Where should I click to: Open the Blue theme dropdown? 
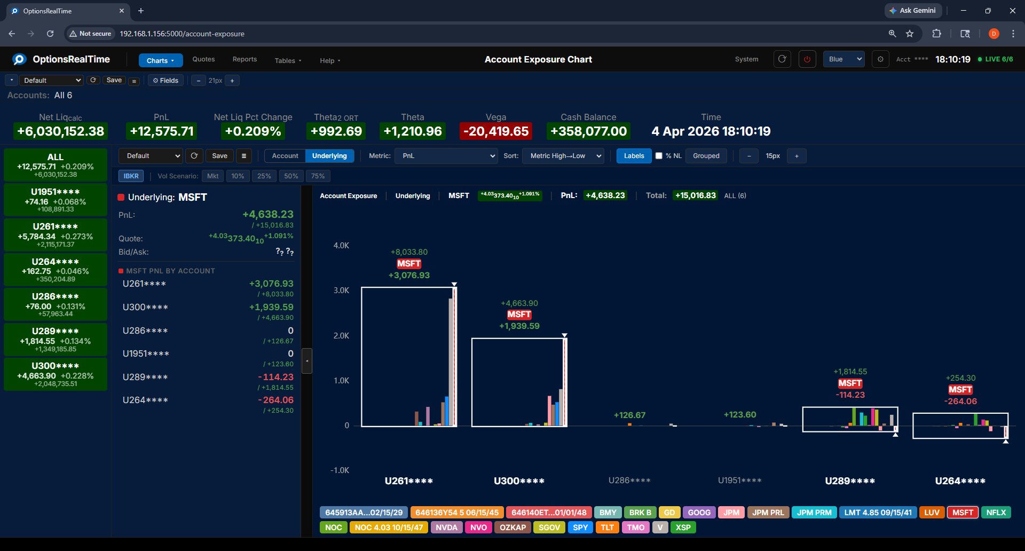pos(843,59)
